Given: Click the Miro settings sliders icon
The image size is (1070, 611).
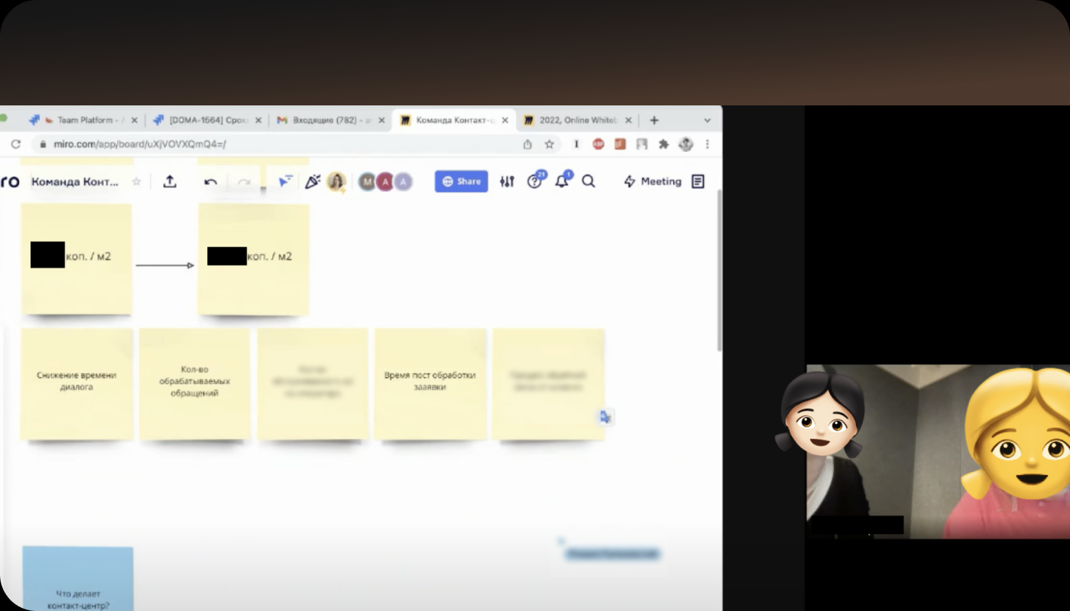Looking at the screenshot, I should 507,182.
